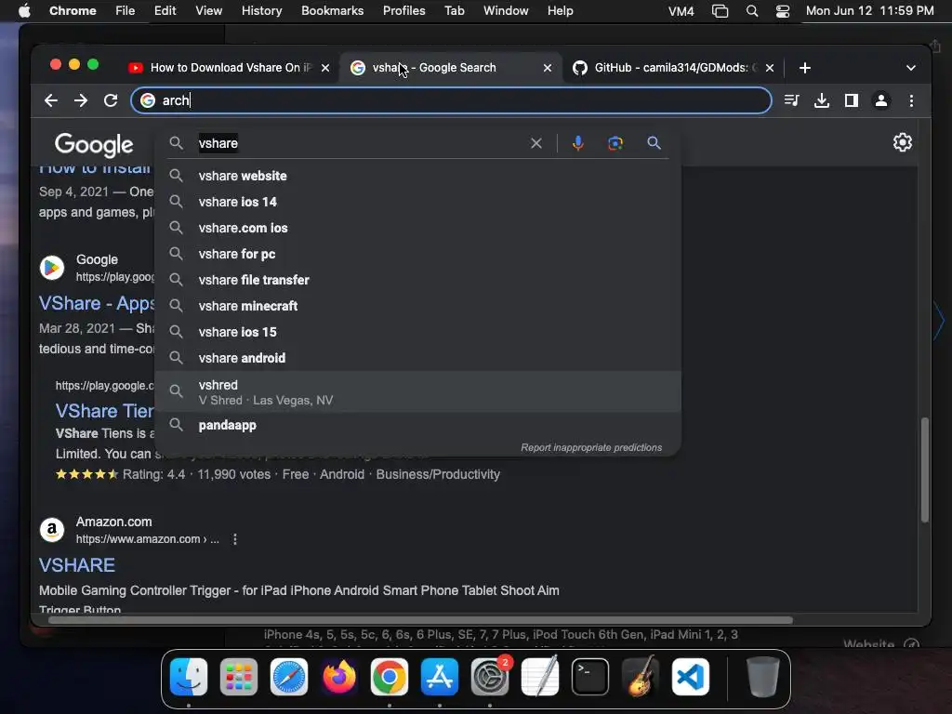This screenshot has width=952, height=714.
Task: Open the Window menu
Action: (506, 11)
